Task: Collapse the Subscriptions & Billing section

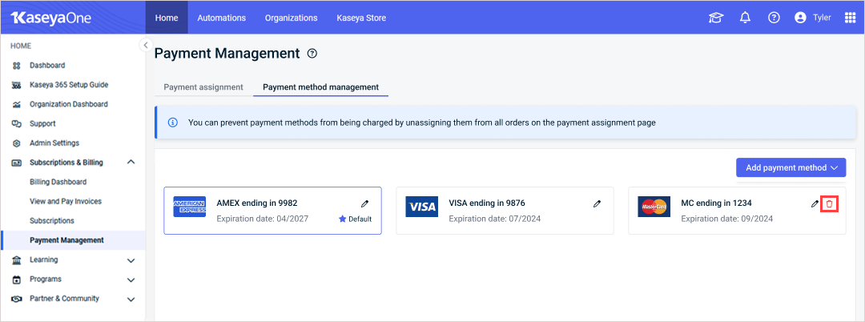Action: click(131, 162)
